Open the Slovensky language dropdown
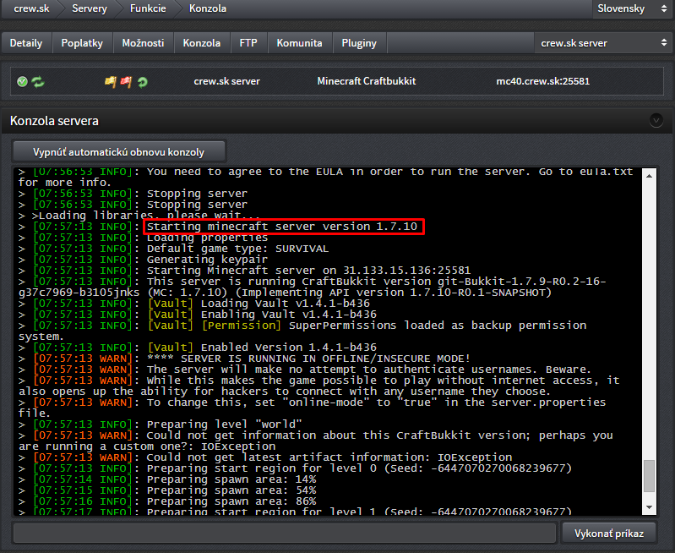675x553 pixels. pyautogui.click(x=632, y=8)
